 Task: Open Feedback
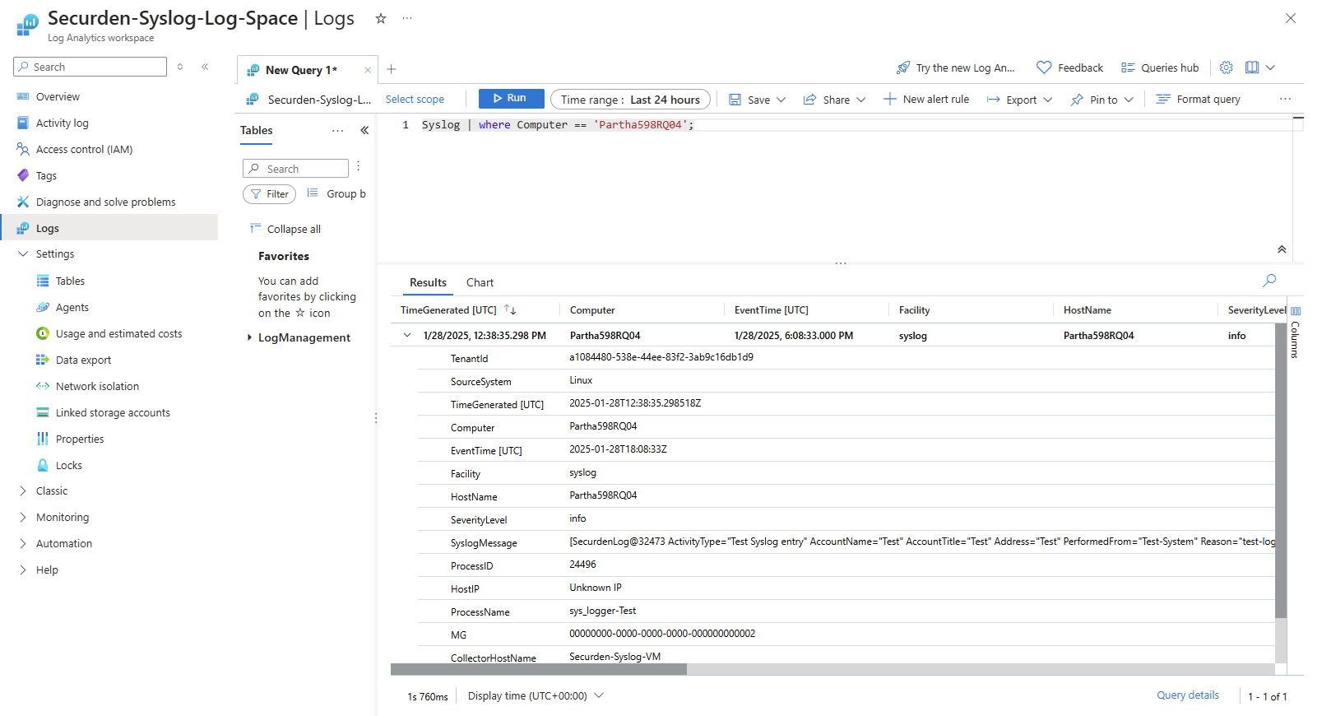(1069, 67)
